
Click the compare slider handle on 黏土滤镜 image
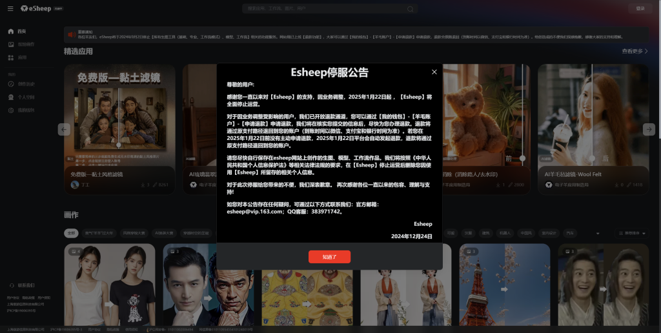coord(119,145)
